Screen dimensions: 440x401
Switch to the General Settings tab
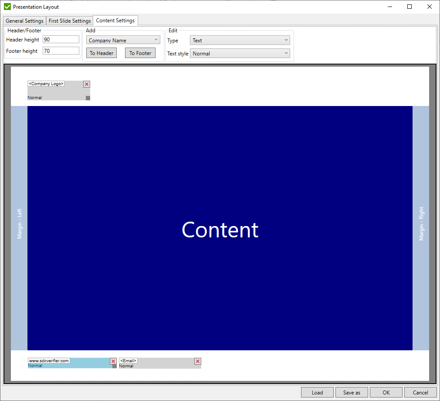pyautogui.click(x=24, y=21)
